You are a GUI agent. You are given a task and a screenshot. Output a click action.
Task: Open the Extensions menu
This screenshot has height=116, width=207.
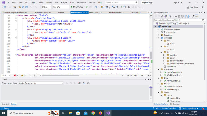click(x=81, y=2)
